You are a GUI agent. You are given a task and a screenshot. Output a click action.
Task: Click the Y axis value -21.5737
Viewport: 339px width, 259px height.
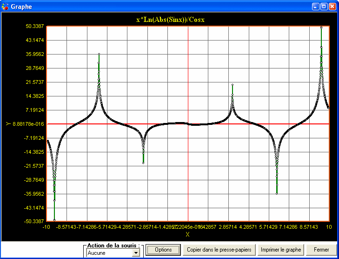coord(34,166)
